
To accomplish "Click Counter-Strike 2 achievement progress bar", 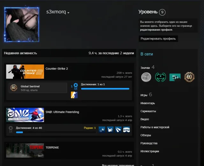I will 105,89.
